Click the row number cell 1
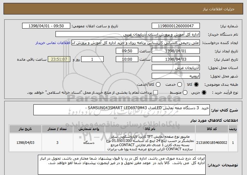The image size is (247, 175). tap(233, 143)
